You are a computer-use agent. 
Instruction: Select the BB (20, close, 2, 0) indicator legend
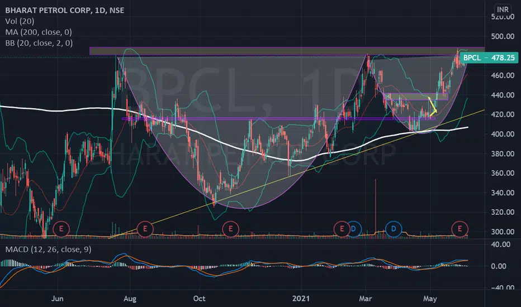click(39, 43)
